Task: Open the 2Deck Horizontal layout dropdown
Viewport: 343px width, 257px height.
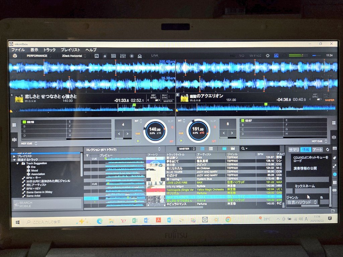Action: coord(74,56)
